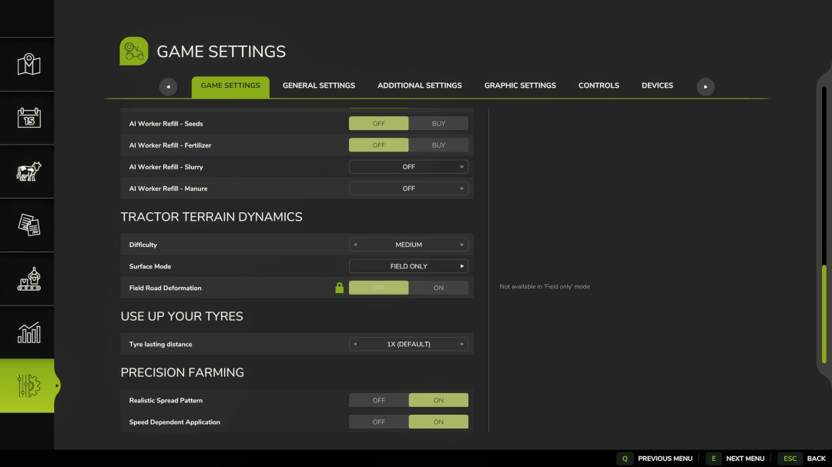The height and width of the screenshot is (467, 832).
Task: Click the Tractor Terrain Dynamics heading
Action: [x=211, y=217]
